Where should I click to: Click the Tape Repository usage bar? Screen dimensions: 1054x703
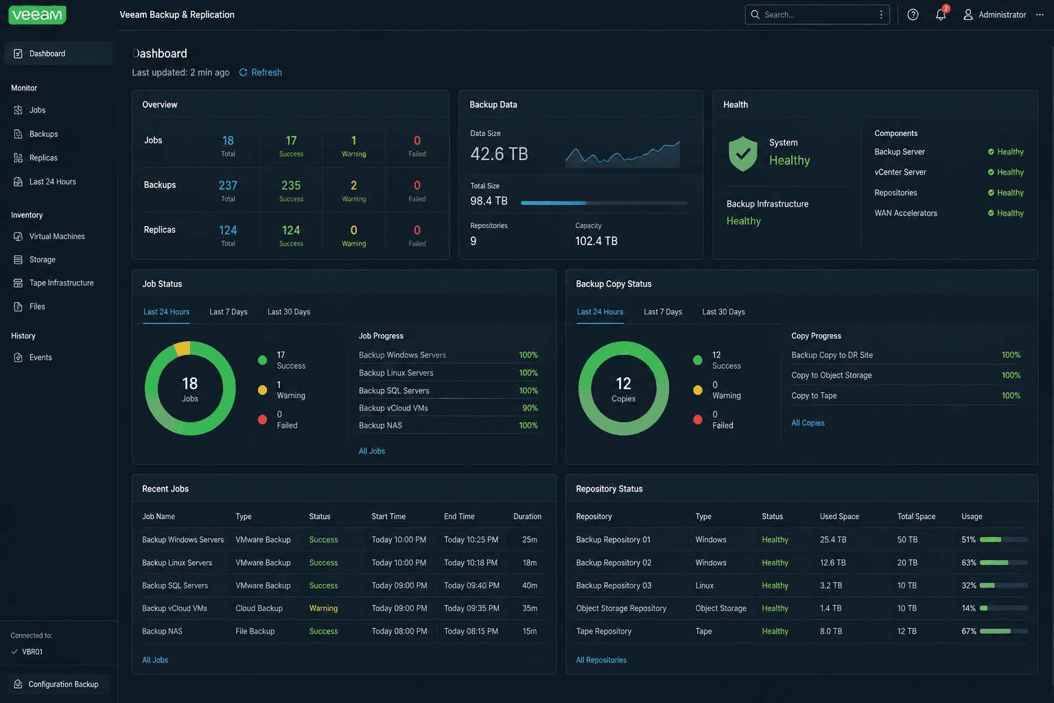[1004, 632]
